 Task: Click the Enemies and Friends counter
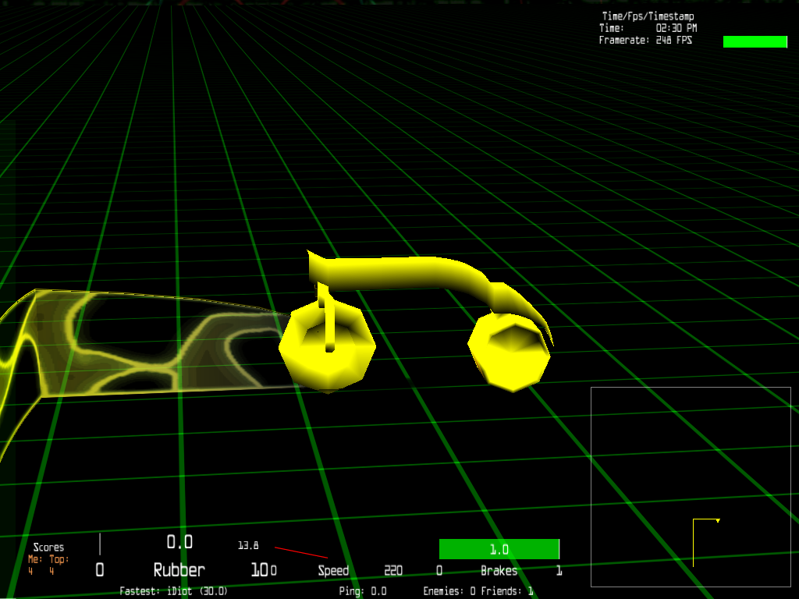478,591
